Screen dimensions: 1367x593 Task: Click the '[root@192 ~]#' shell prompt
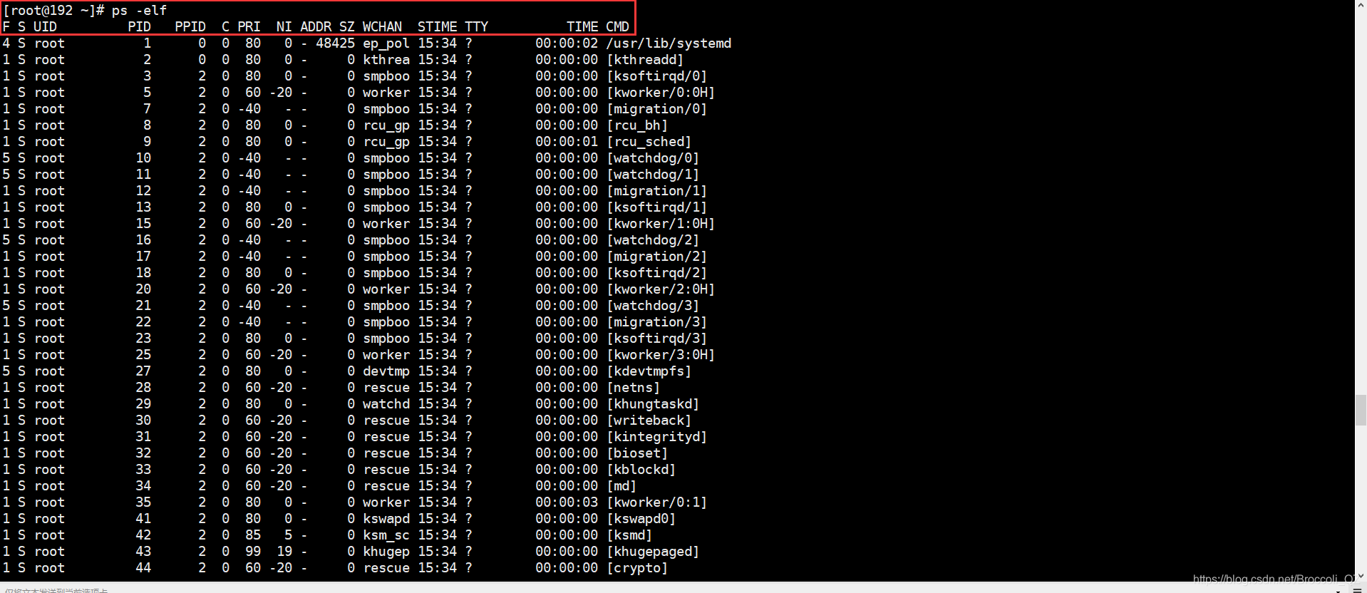pyautogui.click(x=54, y=11)
